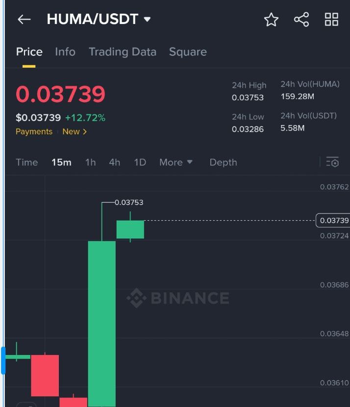Switch to the Info tab

coord(65,52)
